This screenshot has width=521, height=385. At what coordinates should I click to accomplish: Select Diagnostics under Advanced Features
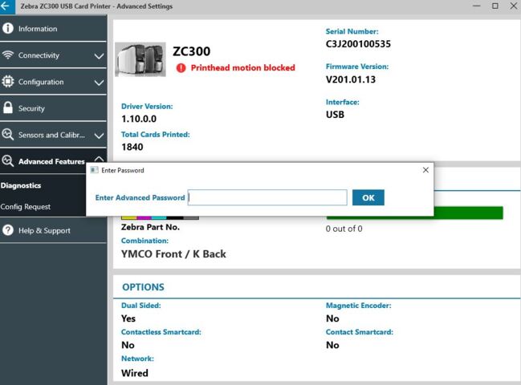click(21, 185)
